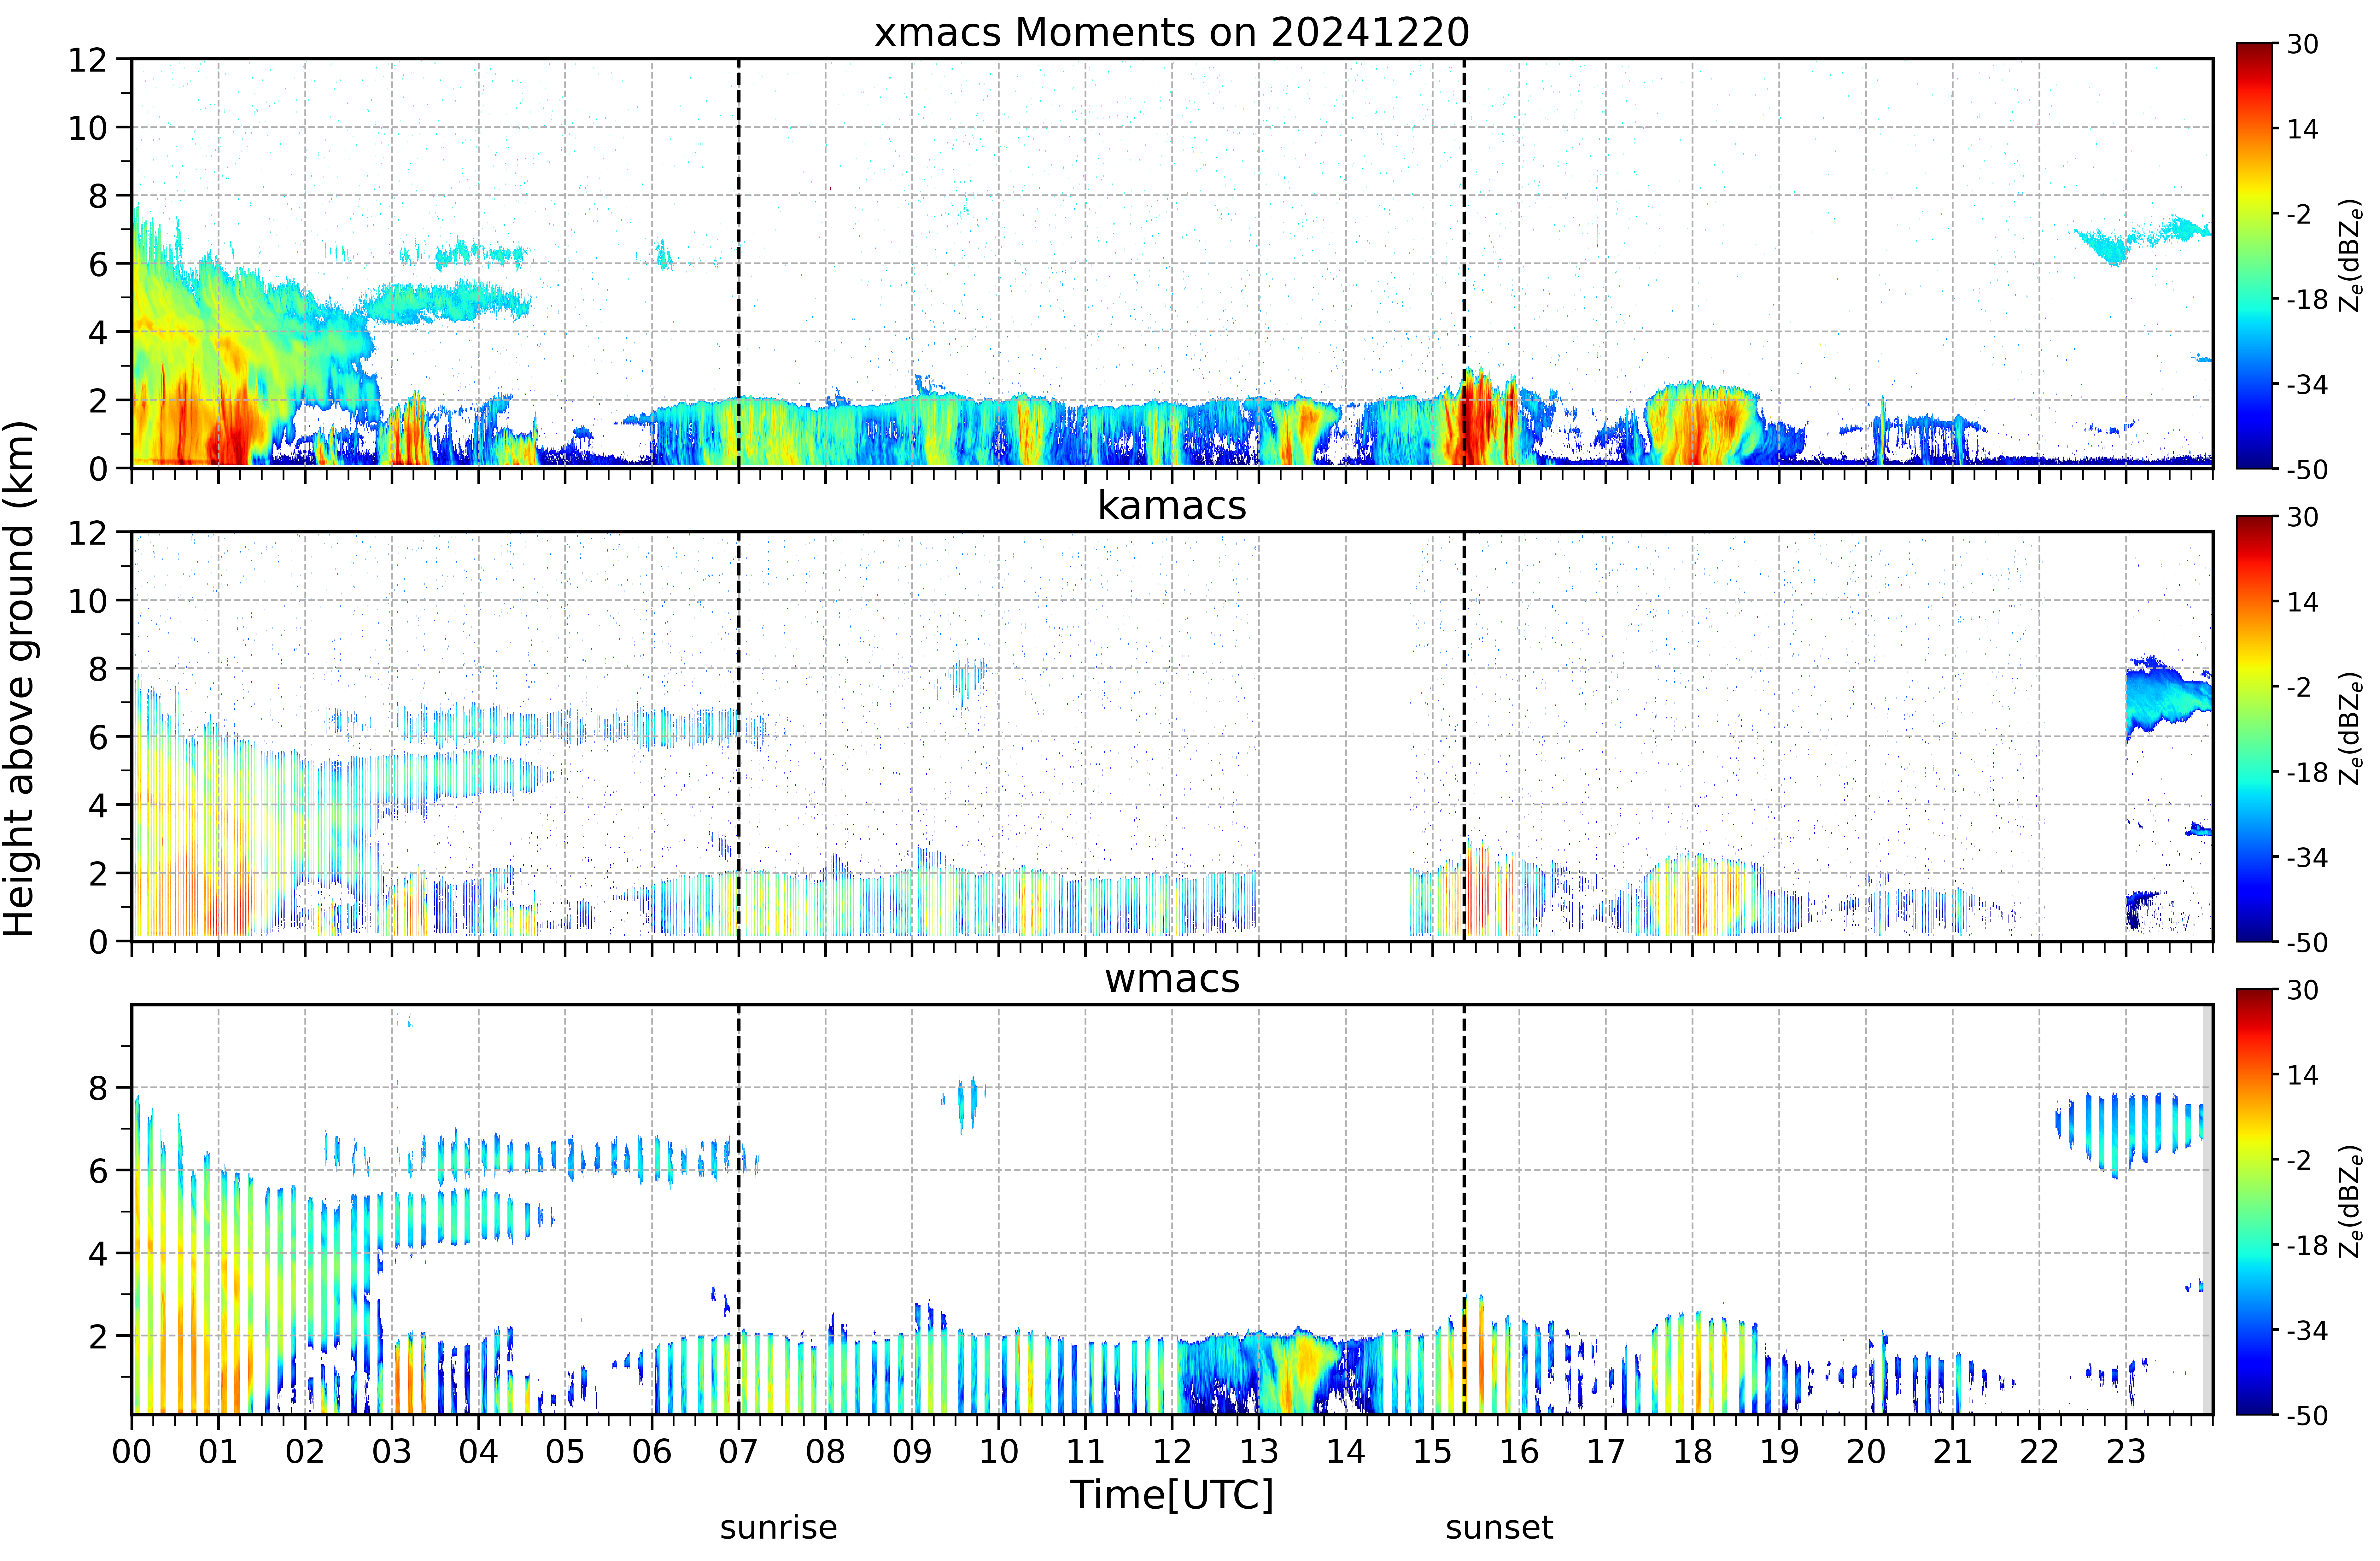
Task: Click the '14' label on kamacs colorbar
Action: click(2303, 602)
